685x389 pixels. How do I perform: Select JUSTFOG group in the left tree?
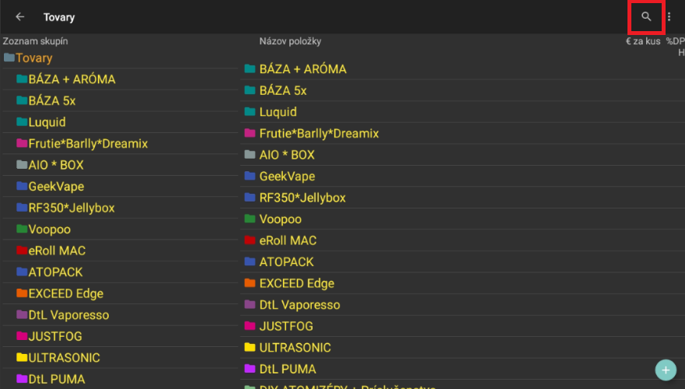(54, 337)
